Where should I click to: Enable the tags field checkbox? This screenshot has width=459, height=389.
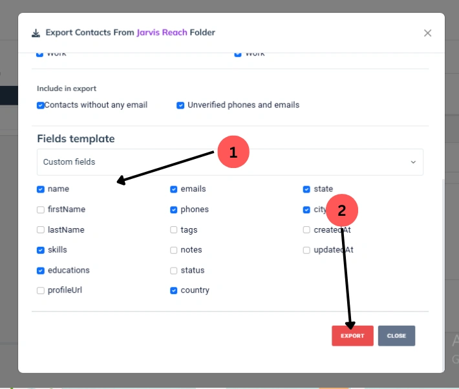tap(174, 230)
